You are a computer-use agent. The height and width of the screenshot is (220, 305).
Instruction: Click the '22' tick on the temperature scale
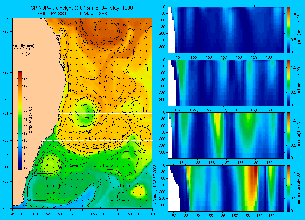[x=25, y=113]
